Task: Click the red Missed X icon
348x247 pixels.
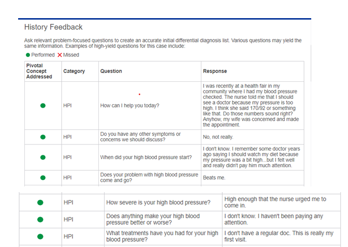Action: [60, 55]
